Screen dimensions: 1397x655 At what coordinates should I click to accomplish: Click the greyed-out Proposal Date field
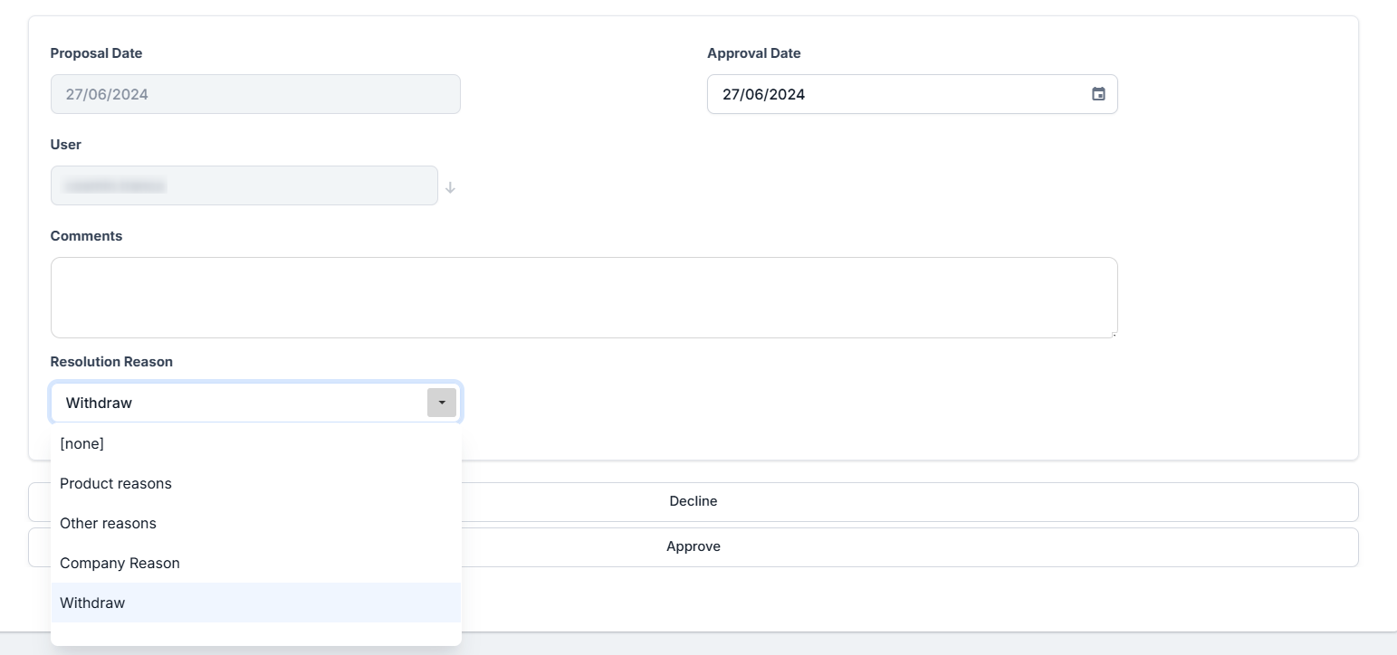tap(255, 94)
